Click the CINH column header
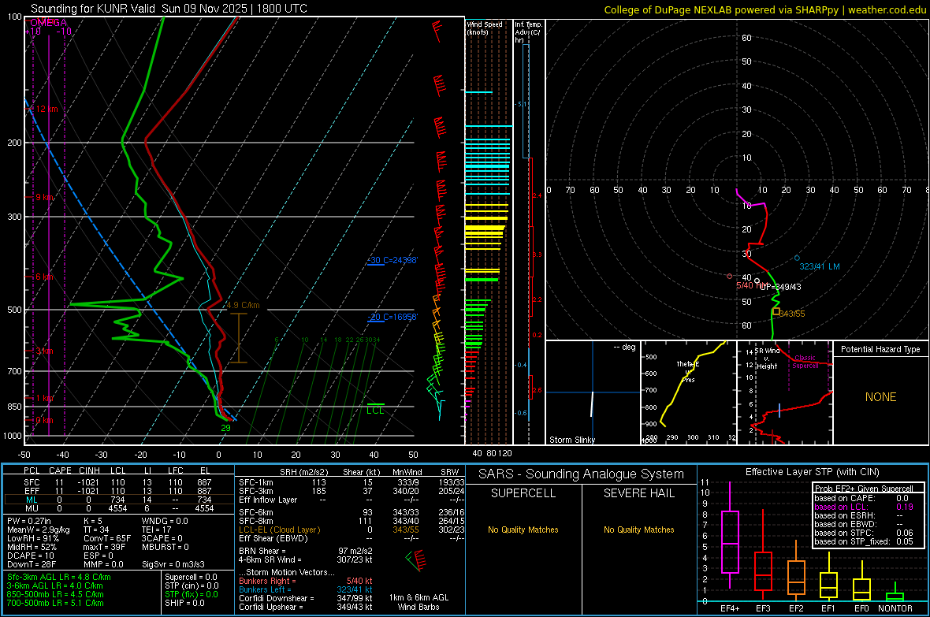 [89, 470]
